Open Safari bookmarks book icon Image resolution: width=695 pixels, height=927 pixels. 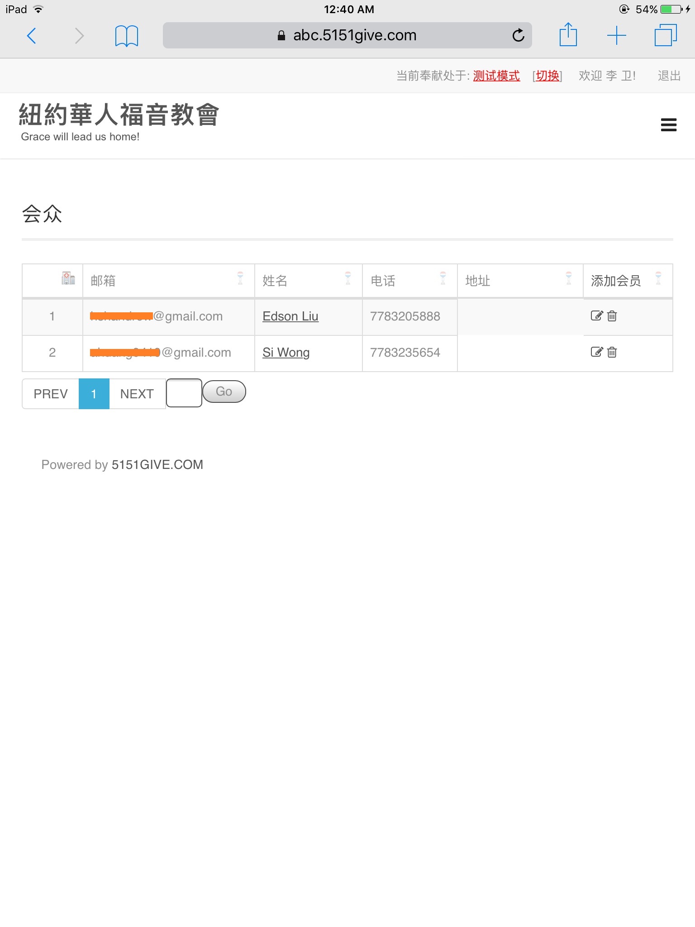[x=127, y=36]
